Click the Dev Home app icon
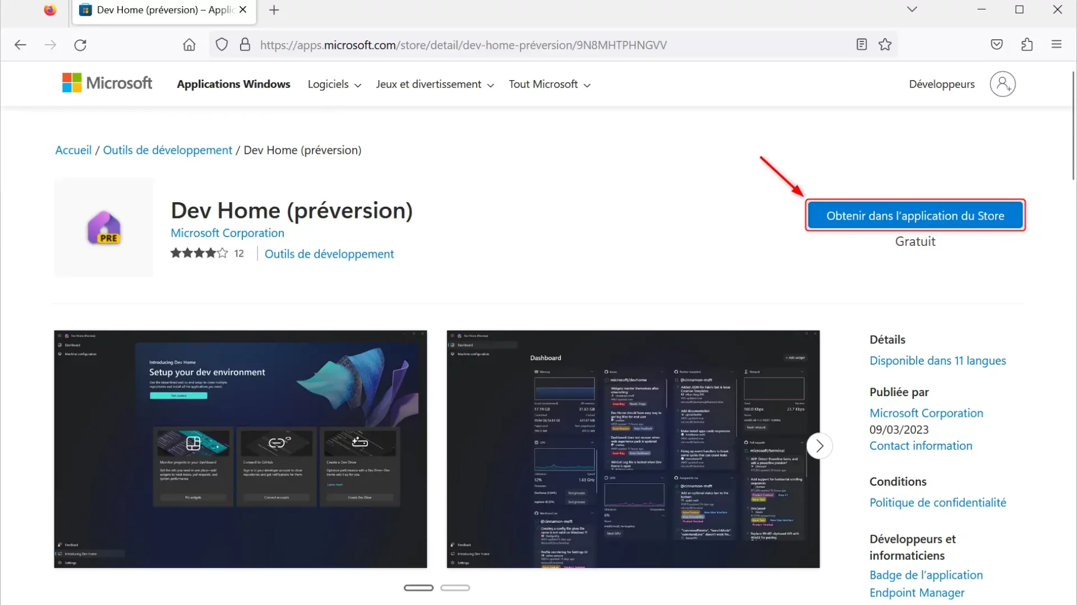1077x605 pixels. coord(104,227)
